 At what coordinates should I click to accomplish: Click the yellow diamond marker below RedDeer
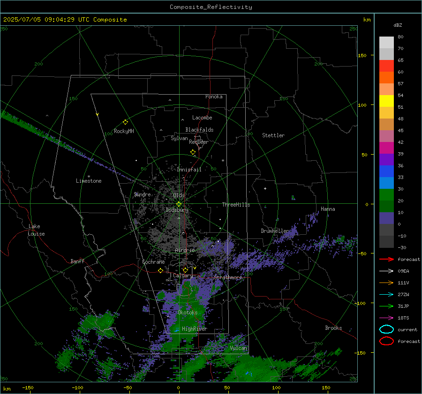193,152
